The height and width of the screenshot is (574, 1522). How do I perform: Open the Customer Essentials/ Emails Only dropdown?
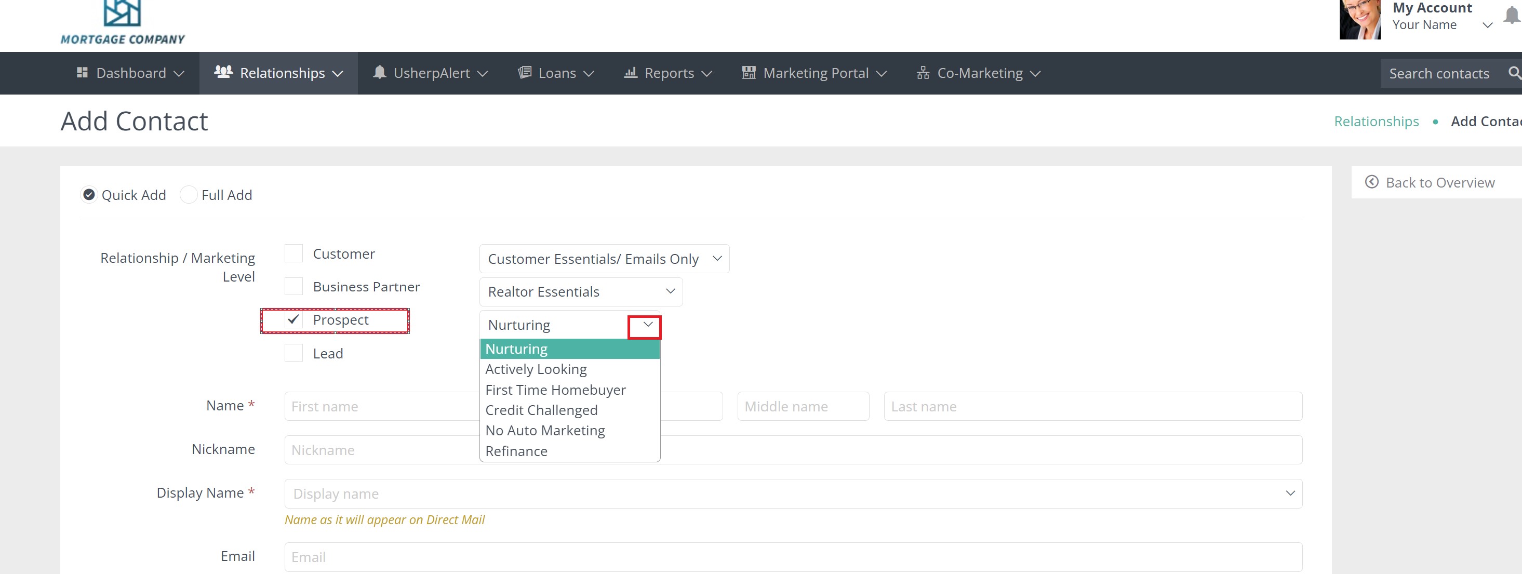pyautogui.click(x=604, y=259)
